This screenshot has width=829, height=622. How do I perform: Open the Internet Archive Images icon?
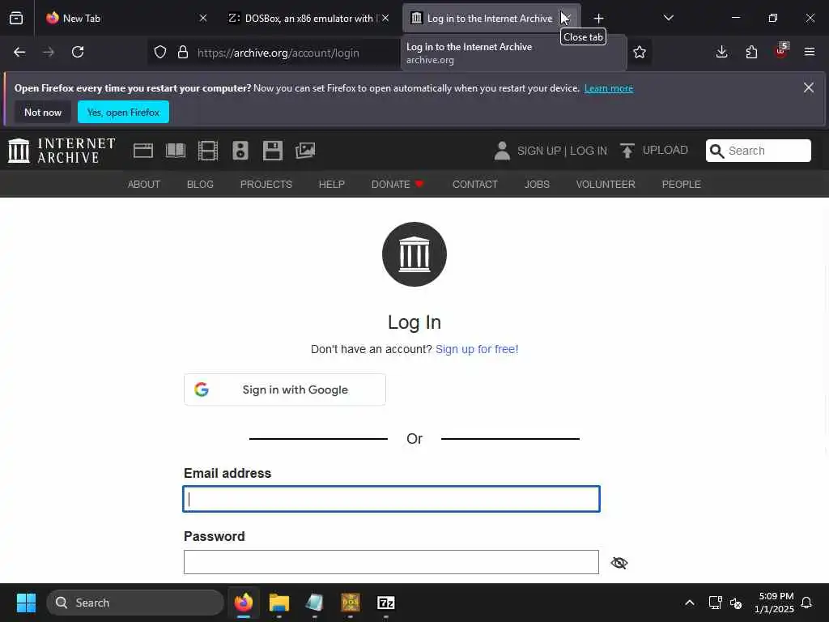[x=305, y=151]
